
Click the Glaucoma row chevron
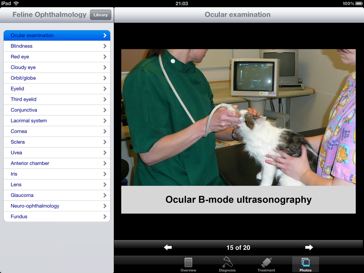click(105, 195)
